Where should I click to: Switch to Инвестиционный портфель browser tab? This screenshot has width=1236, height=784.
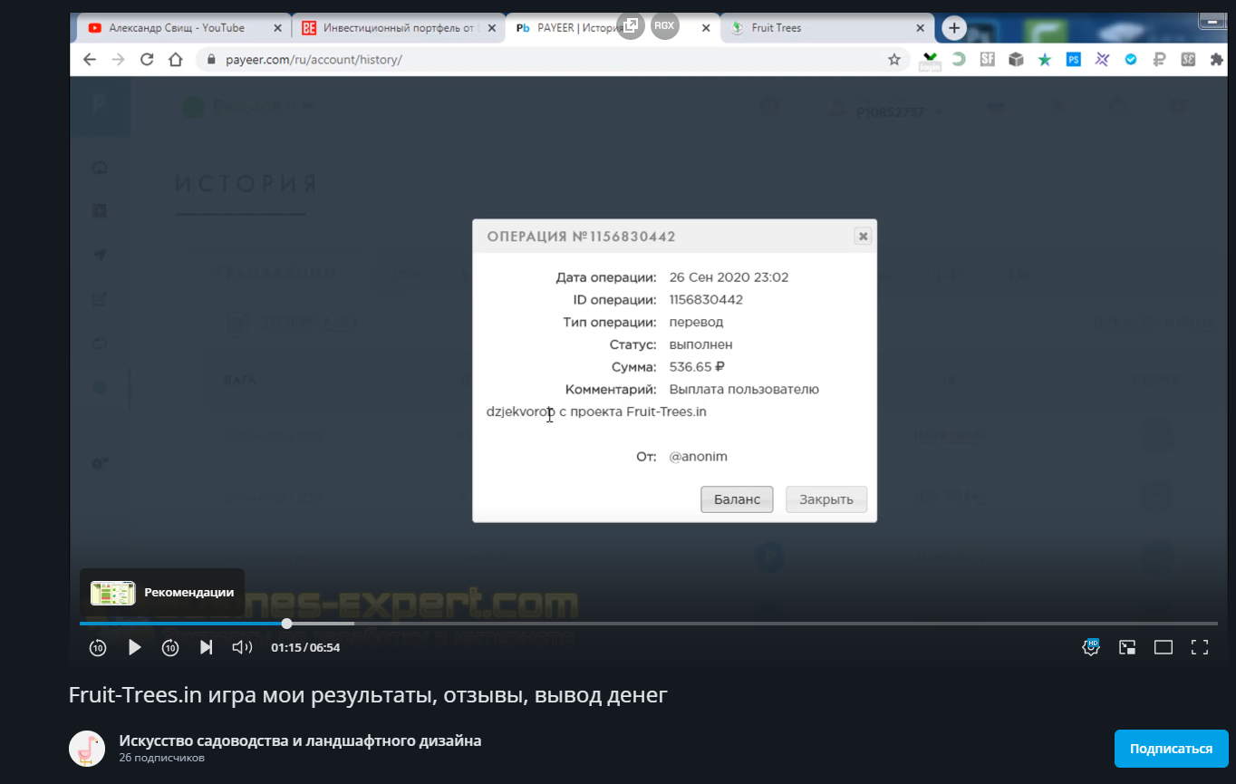pyautogui.click(x=400, y=28)
